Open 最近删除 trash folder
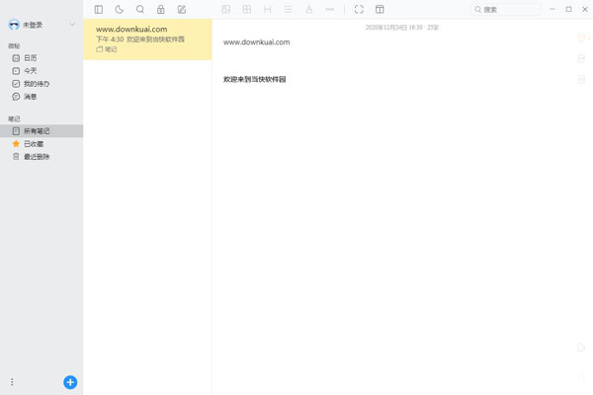This screenshot has width=593, height=395. (x=37, y=156)
